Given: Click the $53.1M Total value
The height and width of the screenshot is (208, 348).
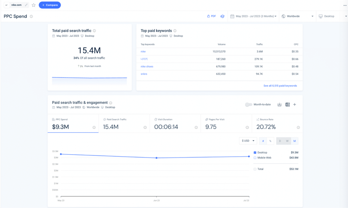Looking at the screenshot, I should tap(294, 169).
